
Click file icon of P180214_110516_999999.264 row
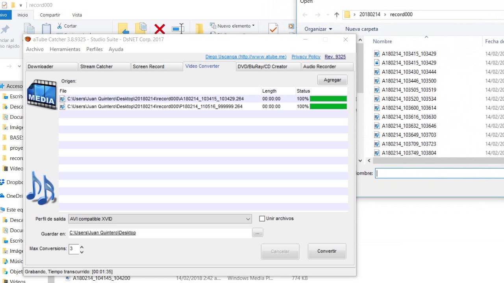(x=62, y=107)
